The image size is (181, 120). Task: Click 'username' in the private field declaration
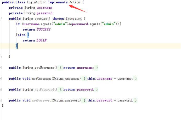click(x=44, y=8)
